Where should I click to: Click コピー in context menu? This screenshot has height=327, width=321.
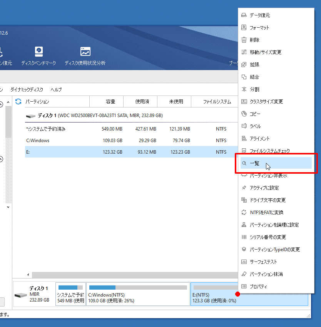(255, 114)
